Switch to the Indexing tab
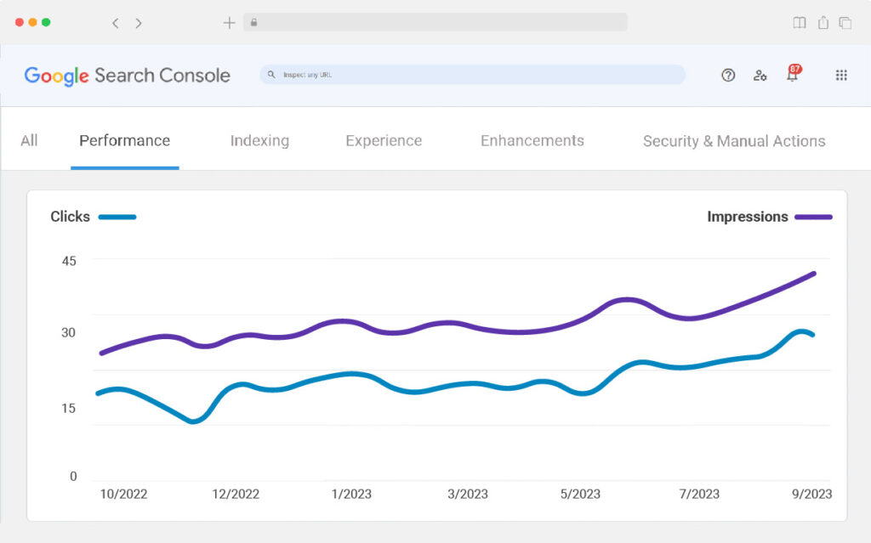This screenshot has height=543, width=871. coord(259,141)
